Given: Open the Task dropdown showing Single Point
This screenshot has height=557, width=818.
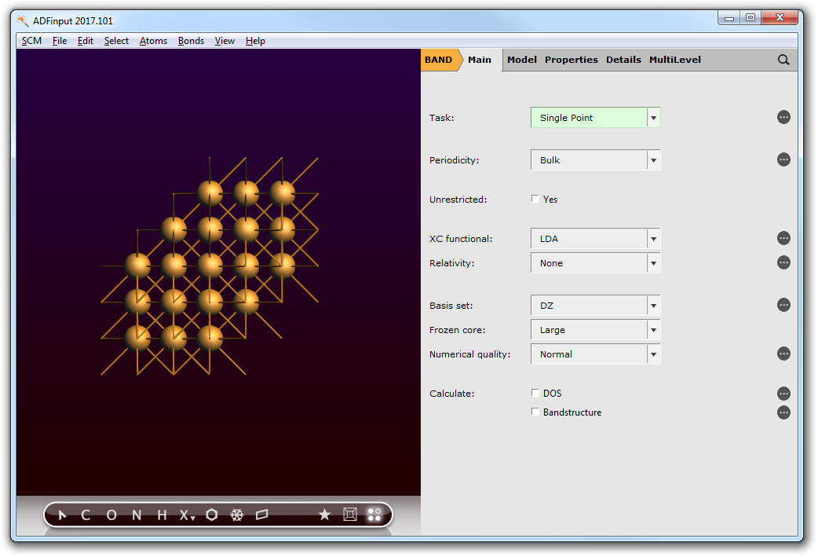Looking at the screenshot, I should (595, 118).
